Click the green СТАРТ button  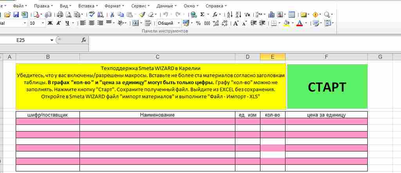(x=327, y=86)
